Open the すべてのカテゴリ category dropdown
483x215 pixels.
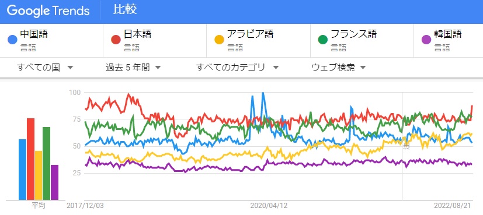tap(237, 68)
